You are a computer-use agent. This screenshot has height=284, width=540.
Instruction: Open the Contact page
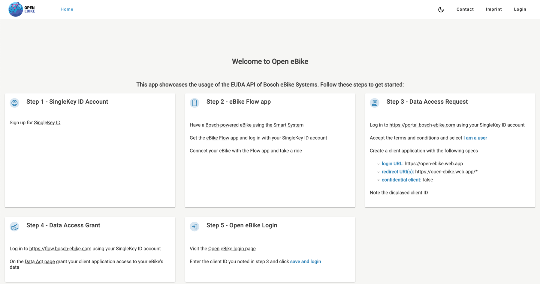[x=465, y=9]
